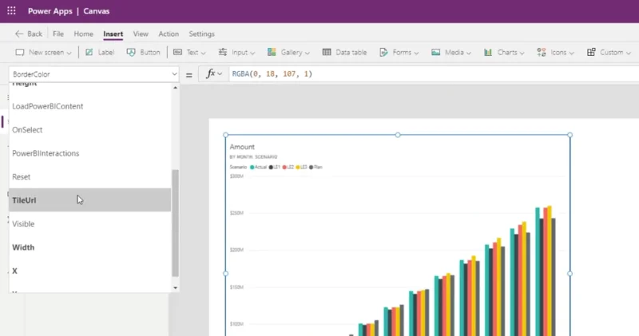The width and height of the screenshot is (639, 336).
Task: Click the Gallery icon
Action: point(272,52)
